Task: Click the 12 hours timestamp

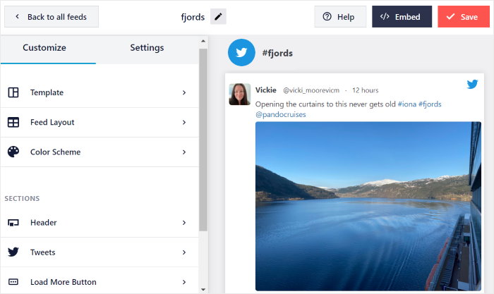Action: click(365, 90)
